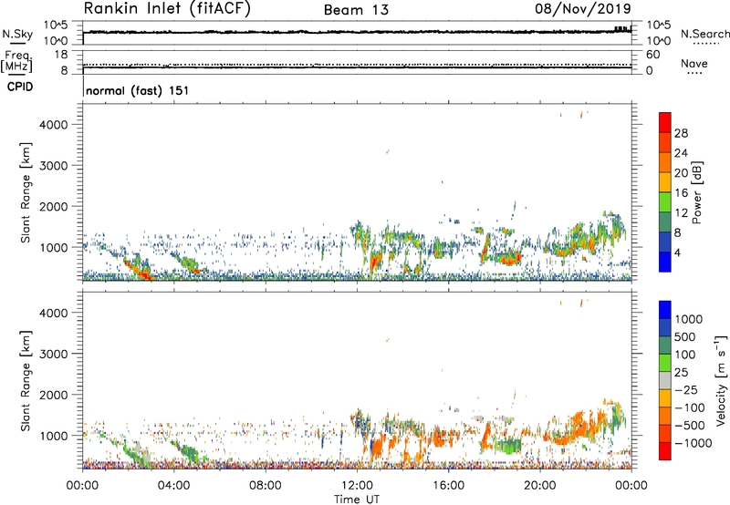The height and width of the screenshot is (505, 730).
Task: Click the "CPID" row label
Action: (x=20, y=87)
